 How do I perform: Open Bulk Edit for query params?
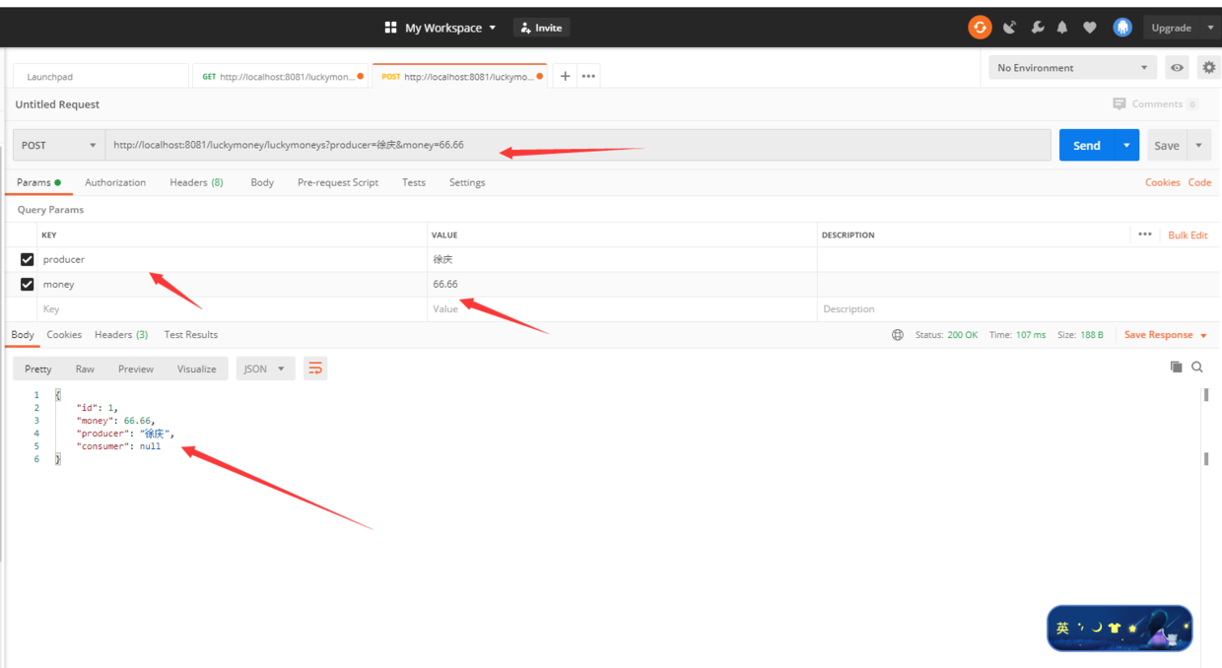pos(1188,234)
